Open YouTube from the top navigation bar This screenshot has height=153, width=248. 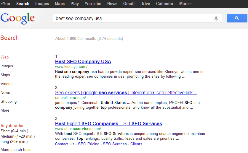coord(93,4)
